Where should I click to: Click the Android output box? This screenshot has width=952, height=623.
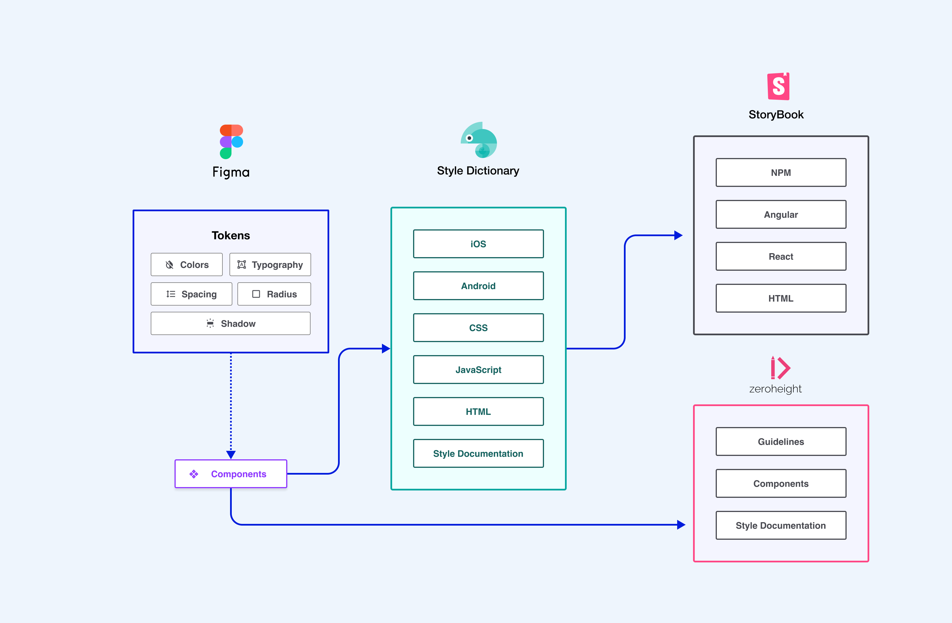pos(478,286)
